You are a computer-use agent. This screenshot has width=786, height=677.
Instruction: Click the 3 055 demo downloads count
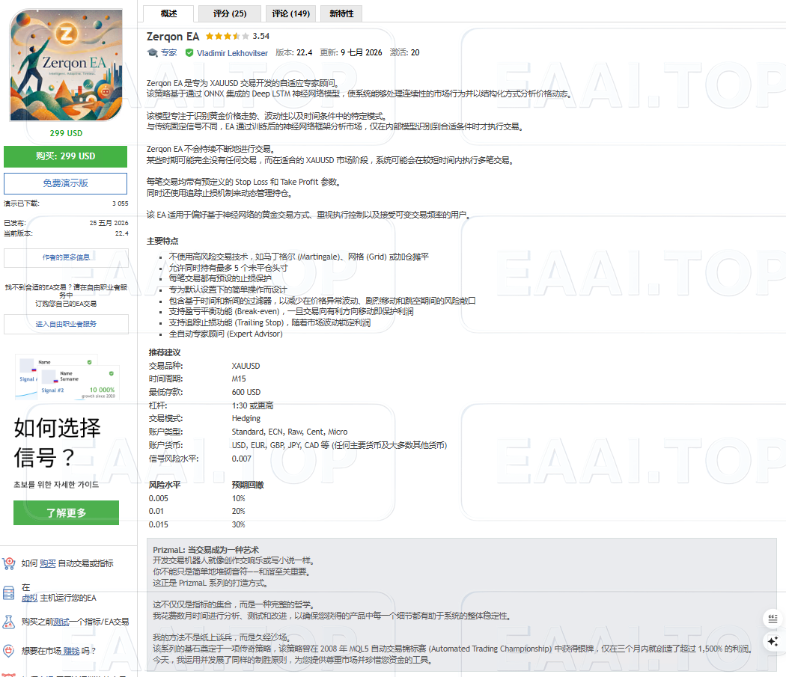click(x=121, y=203)
